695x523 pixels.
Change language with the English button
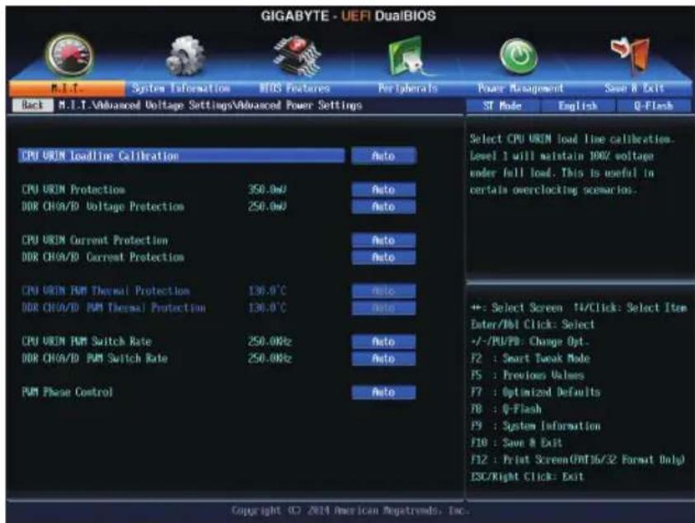click(578, 106)
